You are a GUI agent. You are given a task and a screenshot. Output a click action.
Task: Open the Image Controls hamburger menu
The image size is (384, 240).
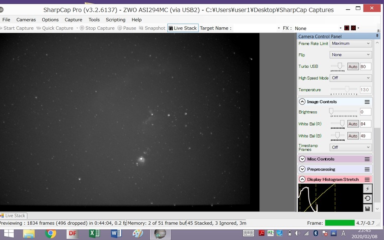pyautogui.click(x=367, y=102)
